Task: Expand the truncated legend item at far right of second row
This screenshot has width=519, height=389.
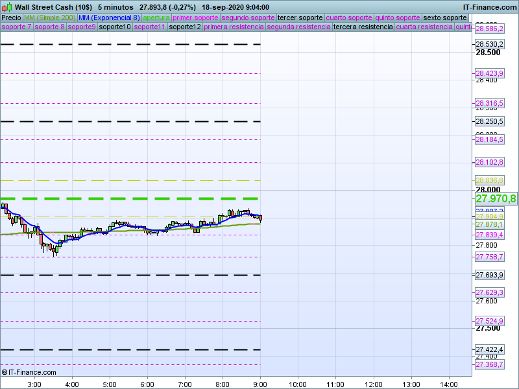Action: (463, 27)
